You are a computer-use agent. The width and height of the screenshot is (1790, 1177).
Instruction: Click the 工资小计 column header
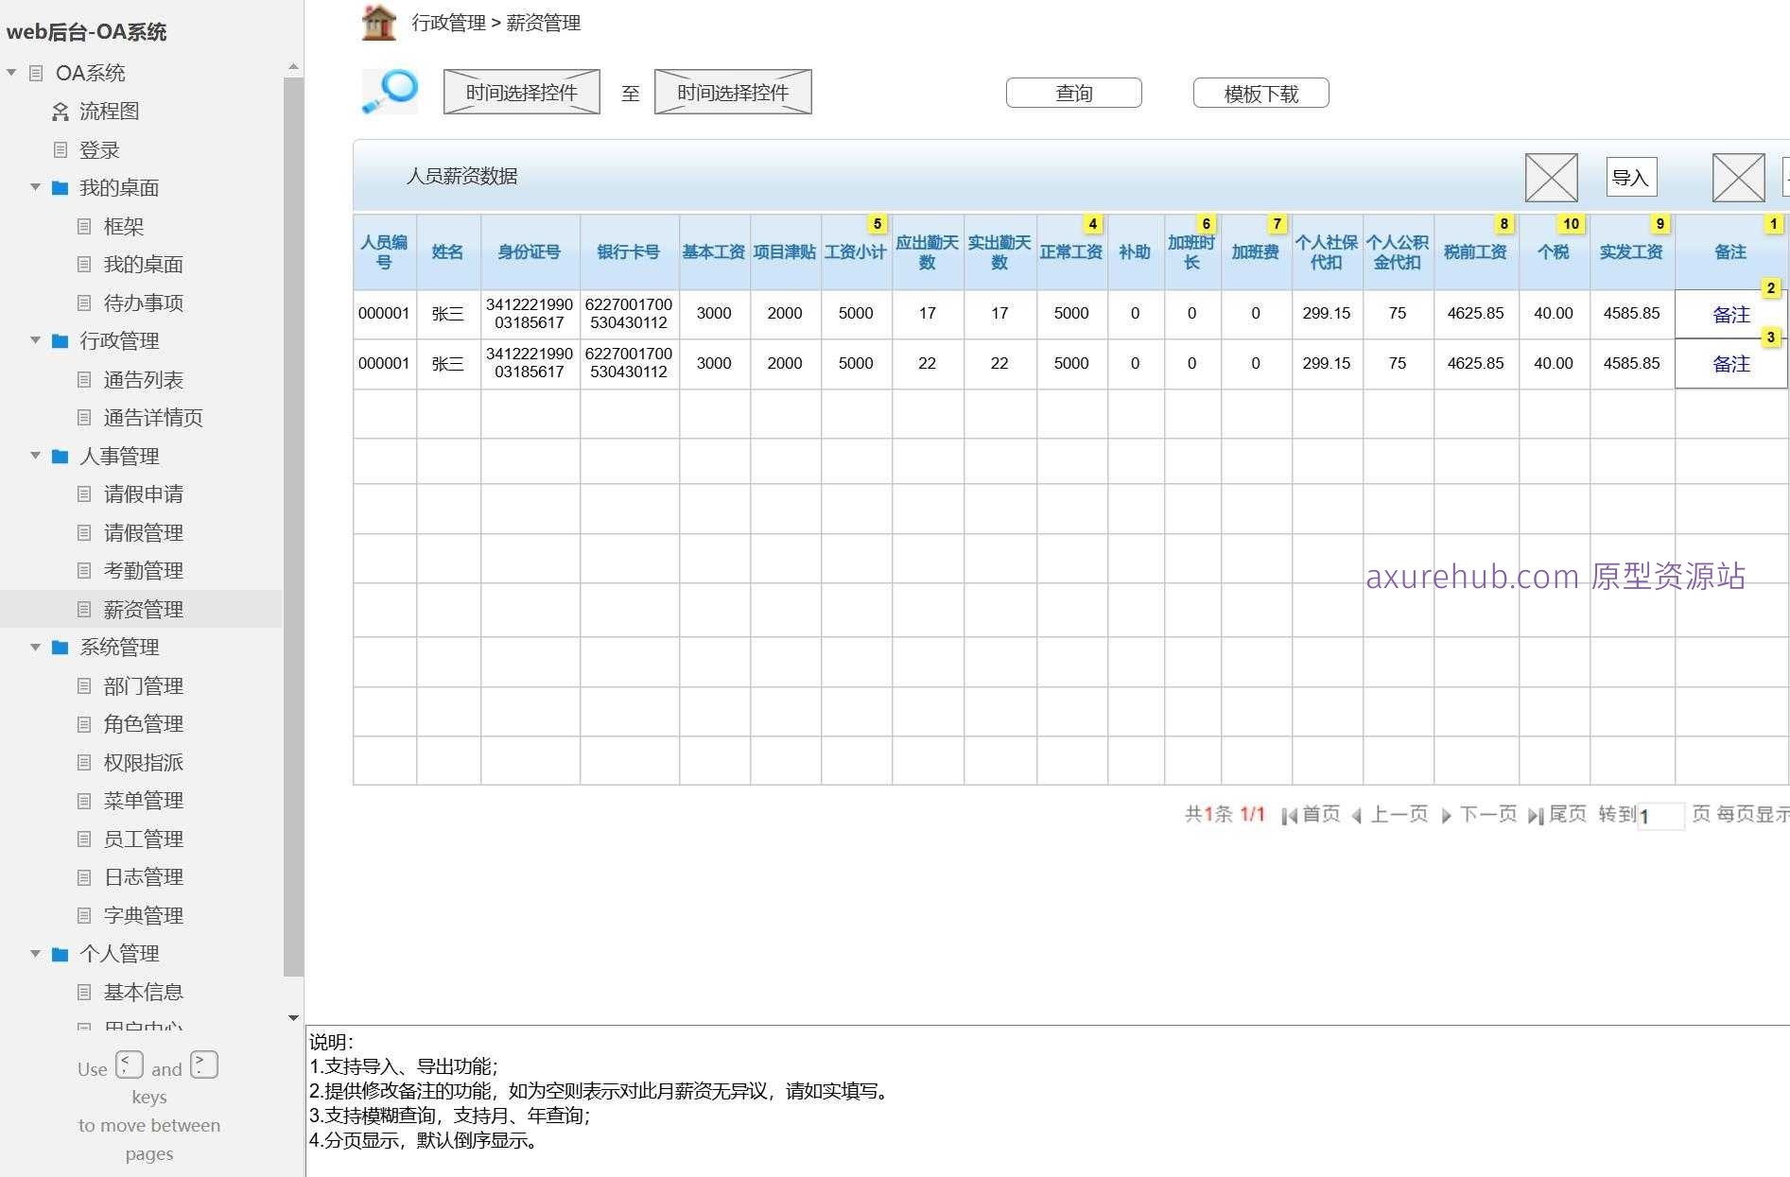pyautogui.click(x=856, y=252)
